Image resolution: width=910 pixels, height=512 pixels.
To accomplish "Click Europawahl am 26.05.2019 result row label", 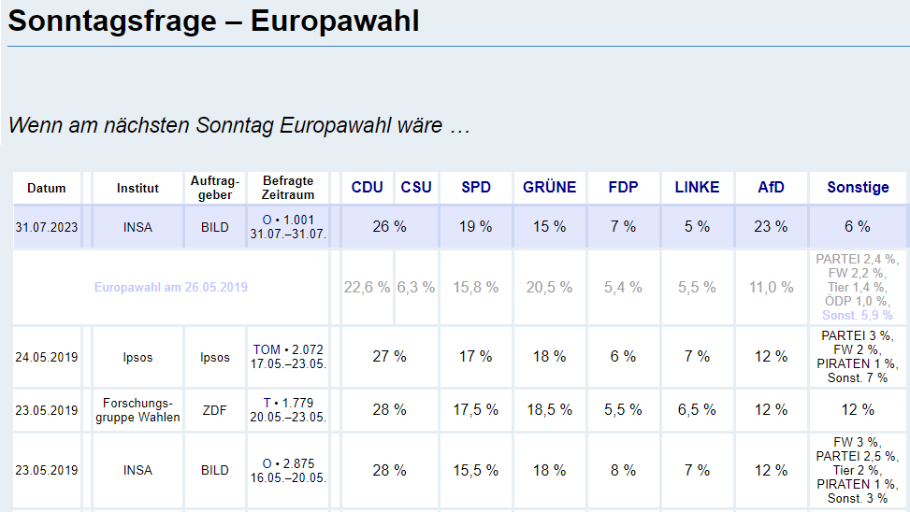I will coord(171,287).
